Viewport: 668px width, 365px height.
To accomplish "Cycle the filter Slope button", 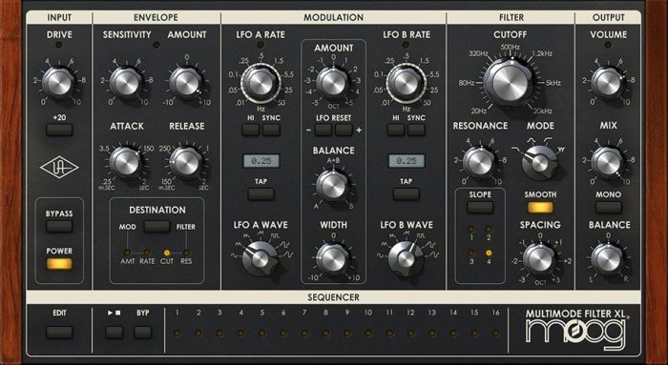I will point(480,207).
